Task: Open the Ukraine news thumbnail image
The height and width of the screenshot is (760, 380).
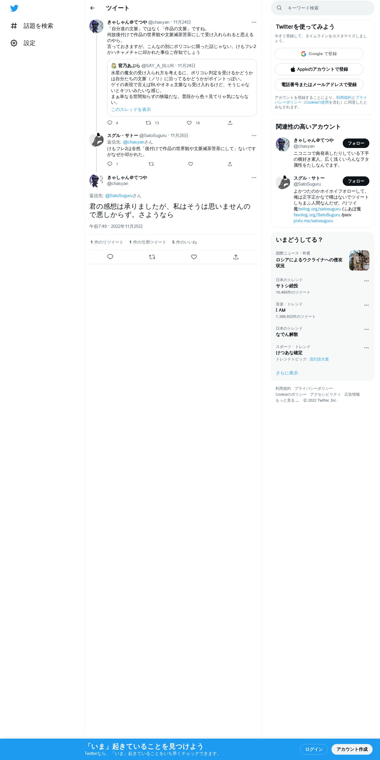Action: [359, 260]
